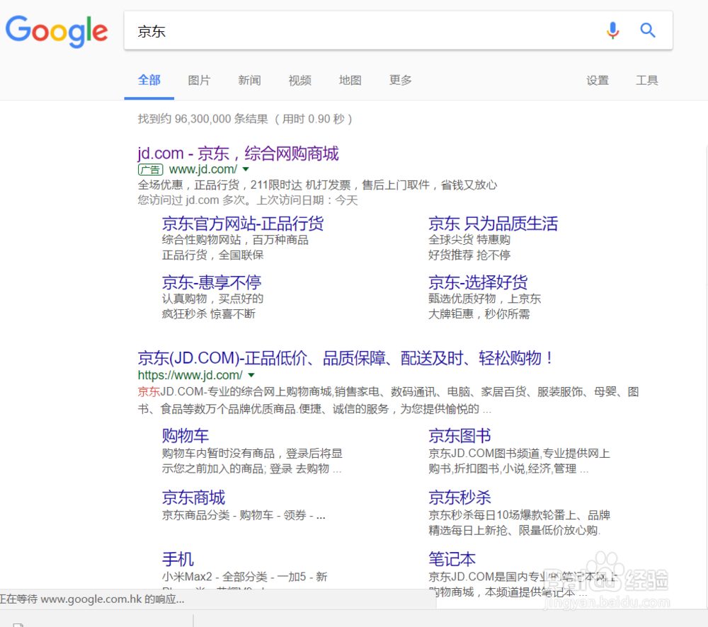Viewport: 708px width, 627px height.
Task: Open the 工具 search tools menu
Action: tap(646, 80)
